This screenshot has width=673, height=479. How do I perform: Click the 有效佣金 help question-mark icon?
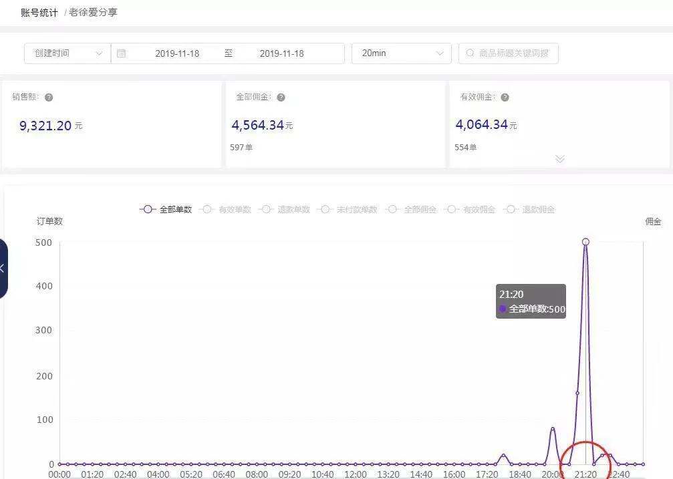[505, 97]
